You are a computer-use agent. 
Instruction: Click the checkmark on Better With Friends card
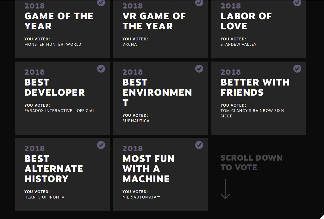pyautogui.click(x=297, y=68)
